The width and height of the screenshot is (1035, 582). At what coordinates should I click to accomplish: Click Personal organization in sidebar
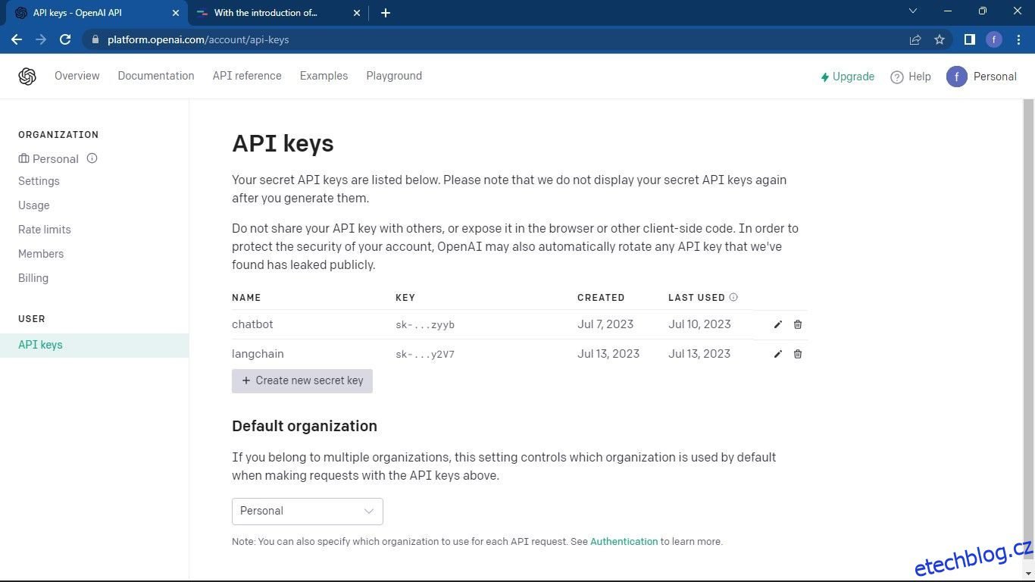(x=49, y=158)
